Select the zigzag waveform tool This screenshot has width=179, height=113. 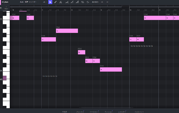(83, 2)
